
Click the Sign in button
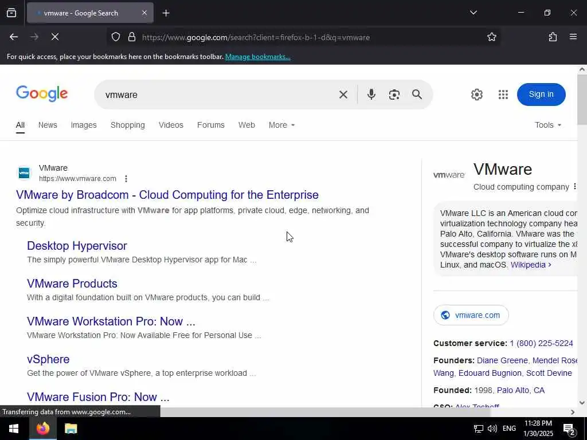(x=541, y=95)
